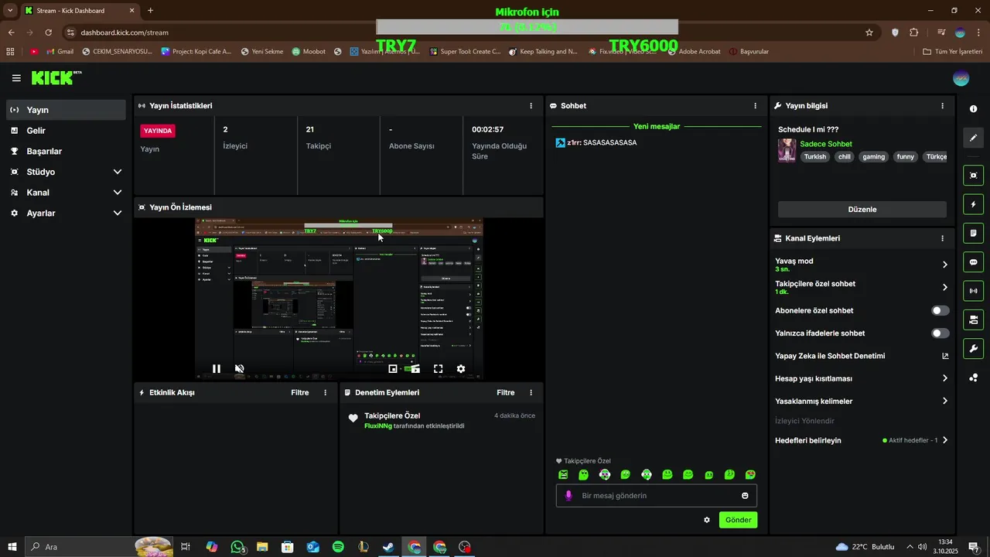
Task: Open Spotify from the taskbar
Action: tap(338, 547)
